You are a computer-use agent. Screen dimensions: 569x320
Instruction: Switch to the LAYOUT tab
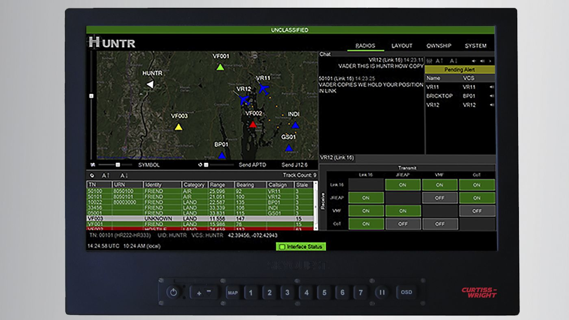[x=401, y=46]
